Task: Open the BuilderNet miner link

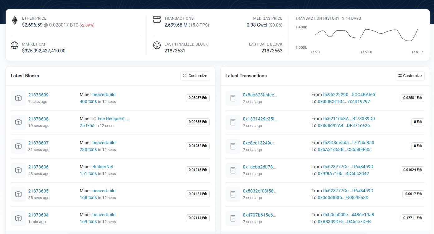Action: 103,167
